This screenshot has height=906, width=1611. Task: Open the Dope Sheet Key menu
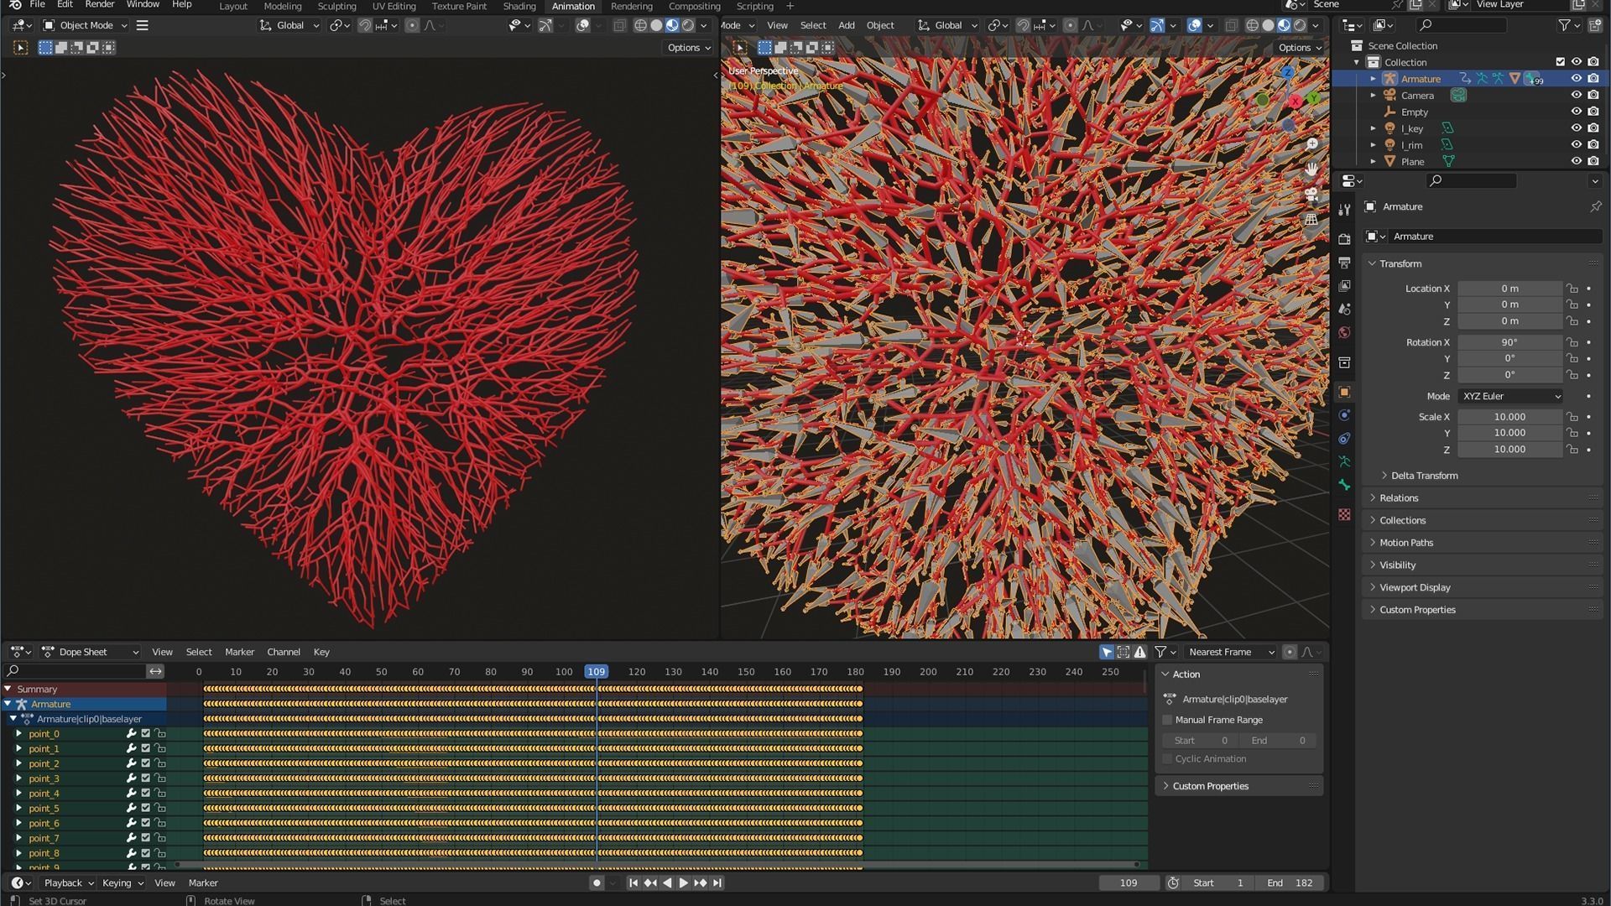[321, 652]
